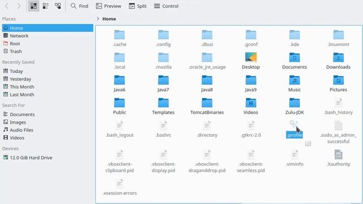
Task: Switch to Compact view mode
Action: [45, 6]
